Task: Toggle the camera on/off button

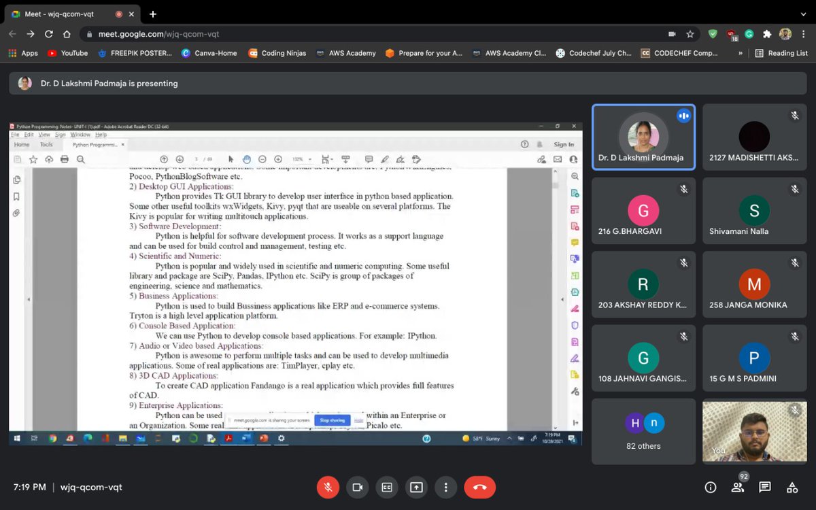Action: (x=357, y=487)
